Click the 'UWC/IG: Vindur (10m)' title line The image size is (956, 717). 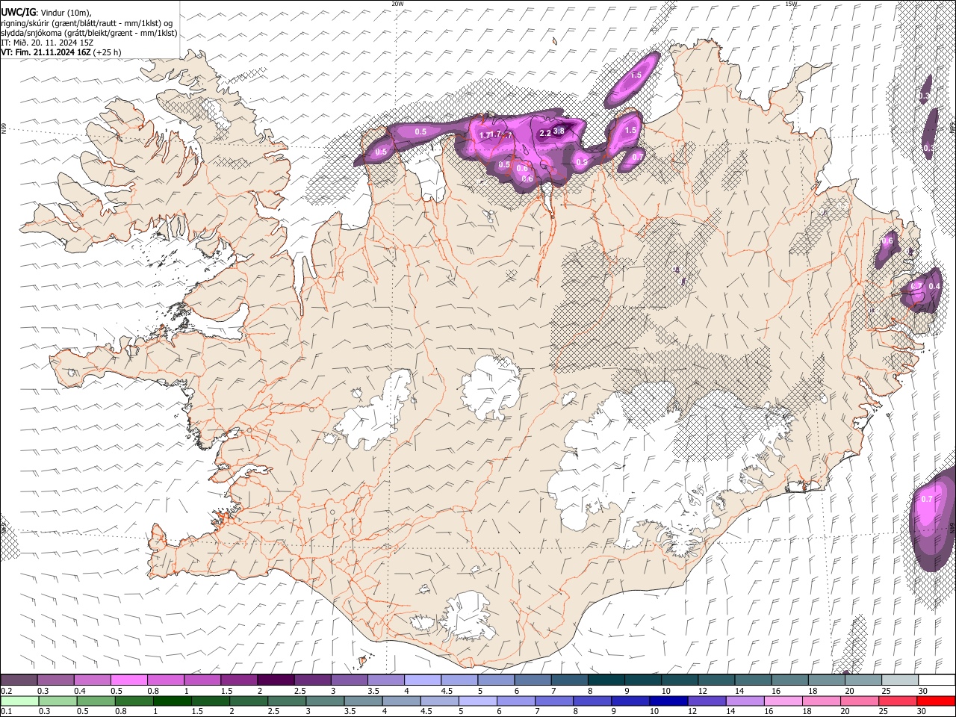47,13
